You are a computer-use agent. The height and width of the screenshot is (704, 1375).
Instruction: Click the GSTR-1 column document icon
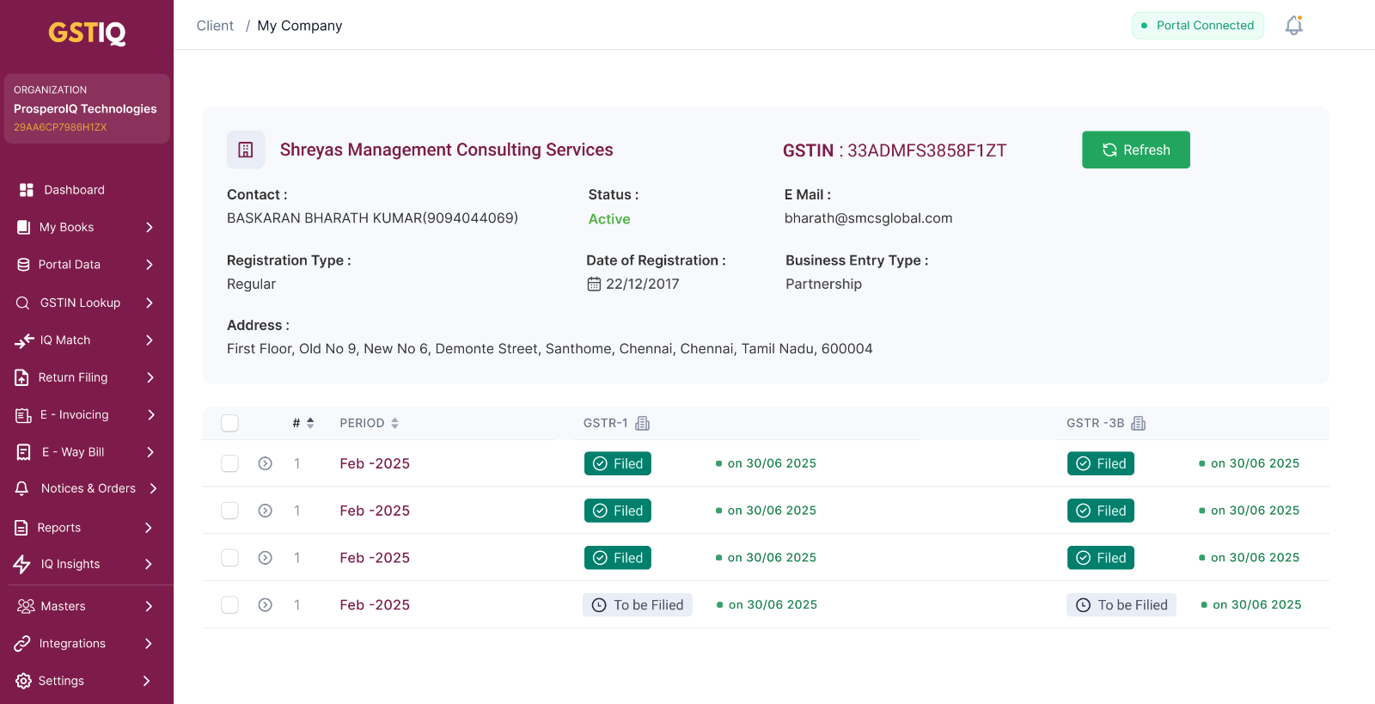643,423
